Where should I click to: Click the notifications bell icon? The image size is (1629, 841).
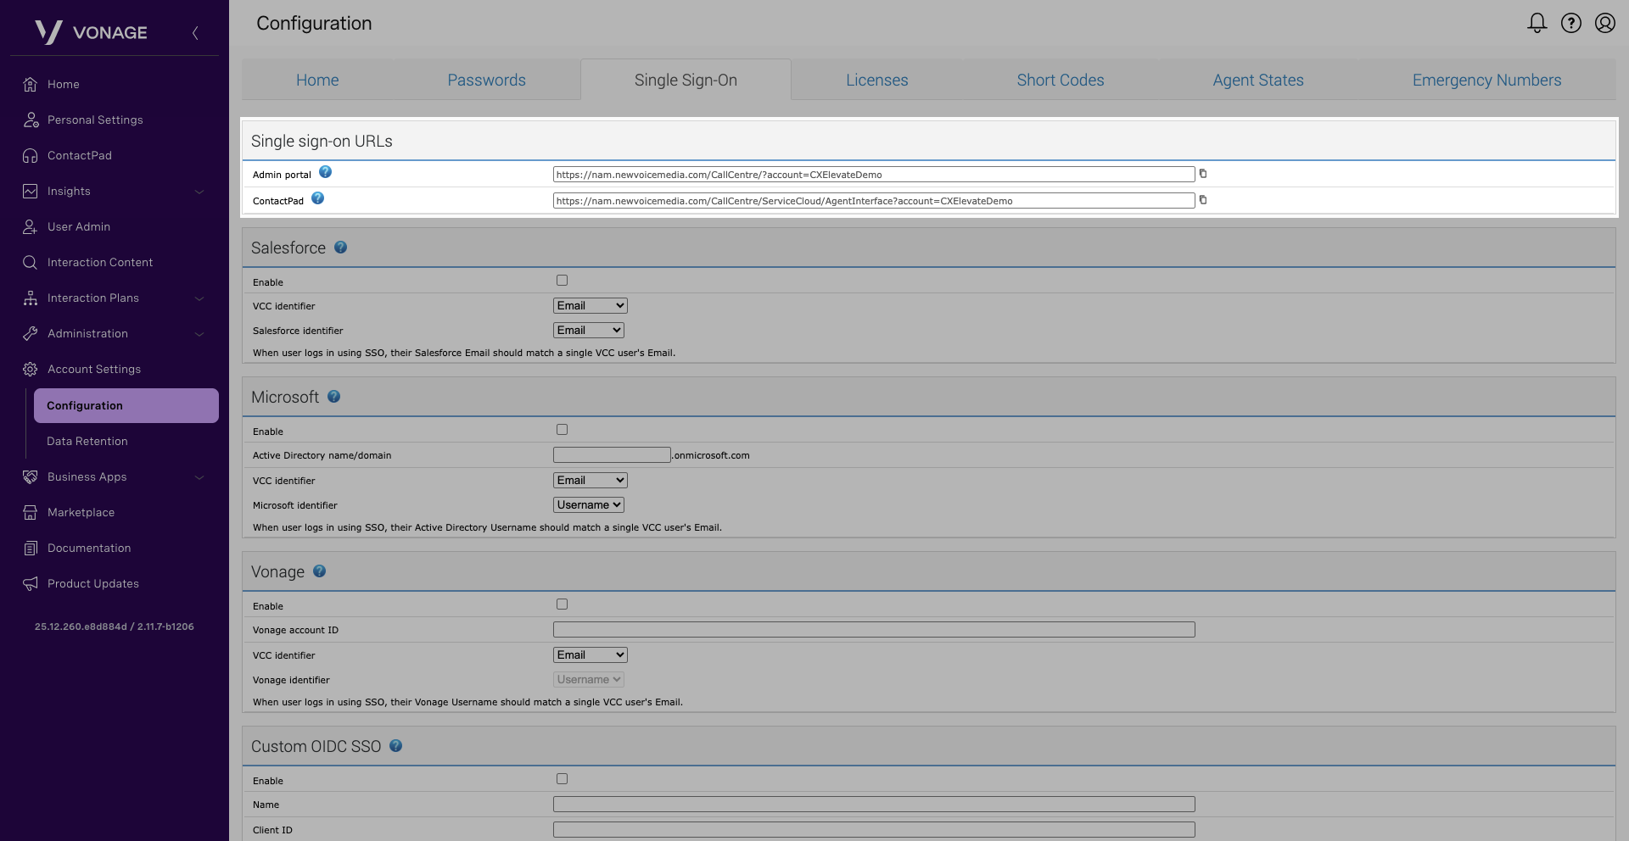(1537, 23)
